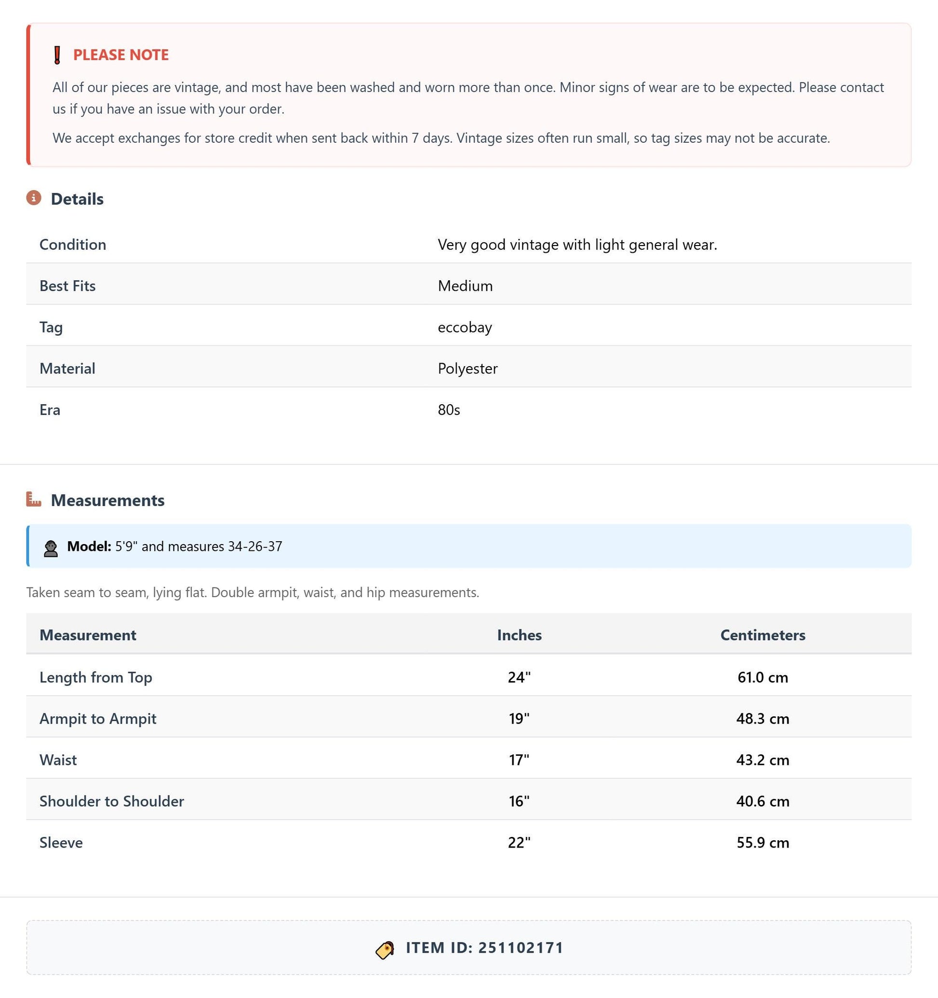Click the Details section heading
The image size is (938, 998).
tap(77, 199)
